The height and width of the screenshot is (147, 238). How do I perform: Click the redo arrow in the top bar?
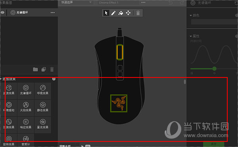click(x=182, y=3)
